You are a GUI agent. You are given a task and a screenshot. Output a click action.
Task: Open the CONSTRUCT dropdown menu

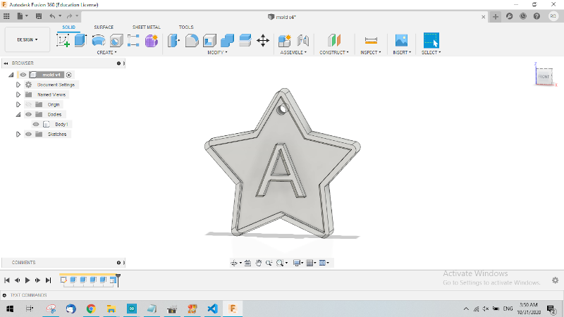point(334,52)
